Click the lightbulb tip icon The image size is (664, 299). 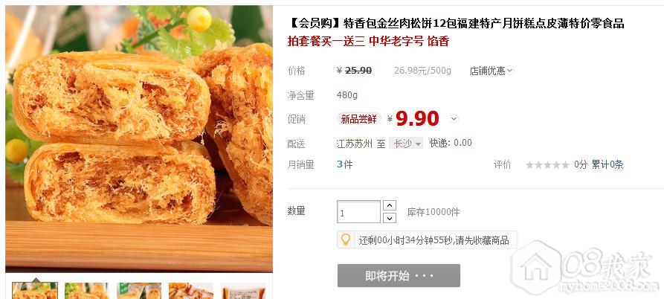coord(346,239)
